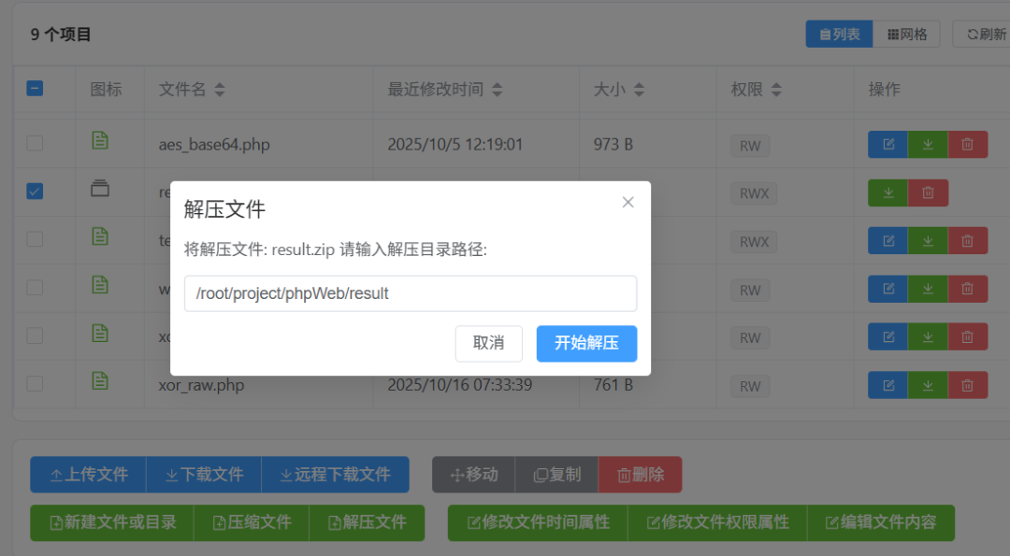
Task: Click the extraction path input field
Action: pos(410,293)
